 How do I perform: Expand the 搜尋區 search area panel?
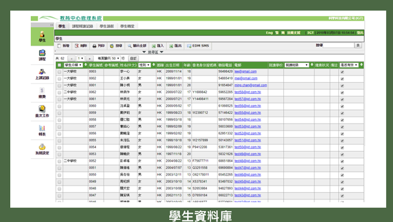(153, 52)
